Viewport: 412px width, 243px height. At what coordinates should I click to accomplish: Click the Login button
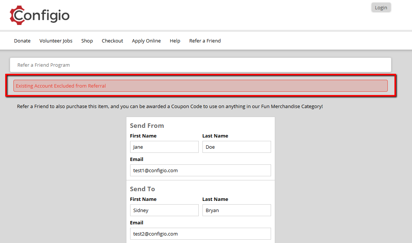pos(381,7)
